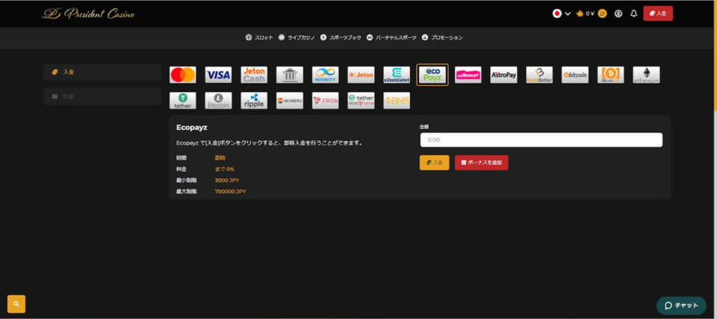Select AstroPay payment method

click(503, 75)
